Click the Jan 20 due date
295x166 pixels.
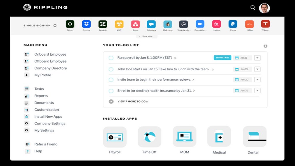point(242,80)
